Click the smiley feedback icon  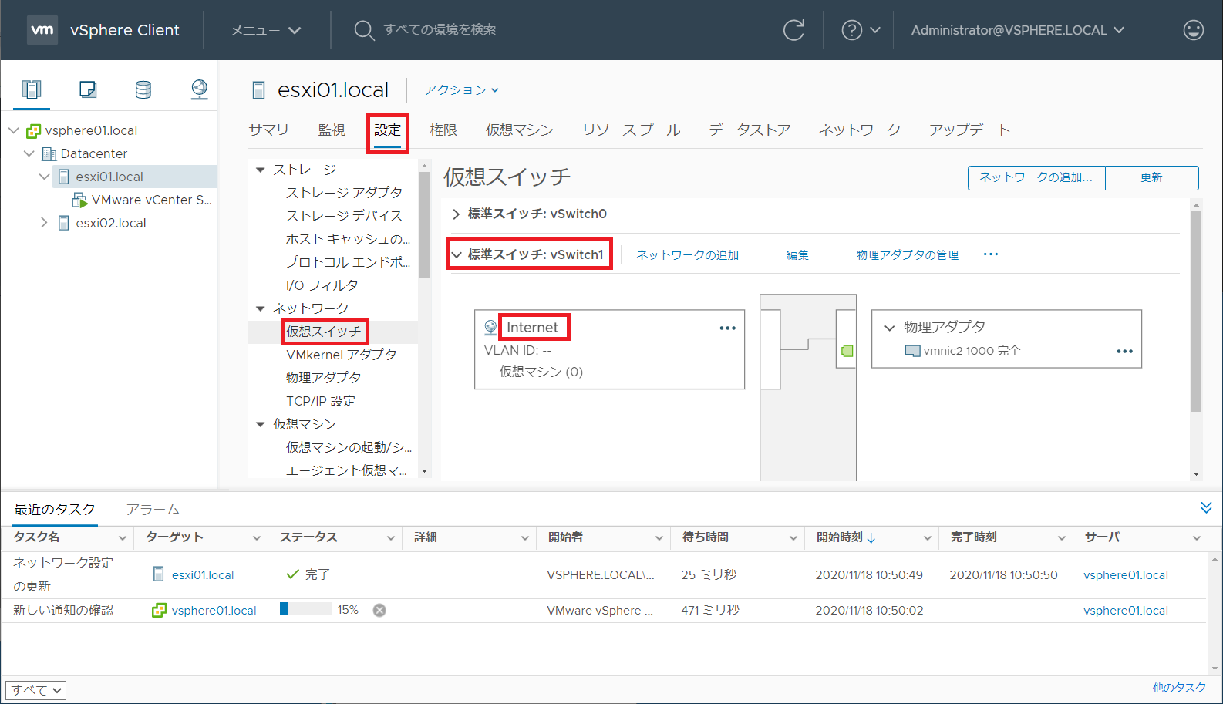click(x=1193, y=30)
